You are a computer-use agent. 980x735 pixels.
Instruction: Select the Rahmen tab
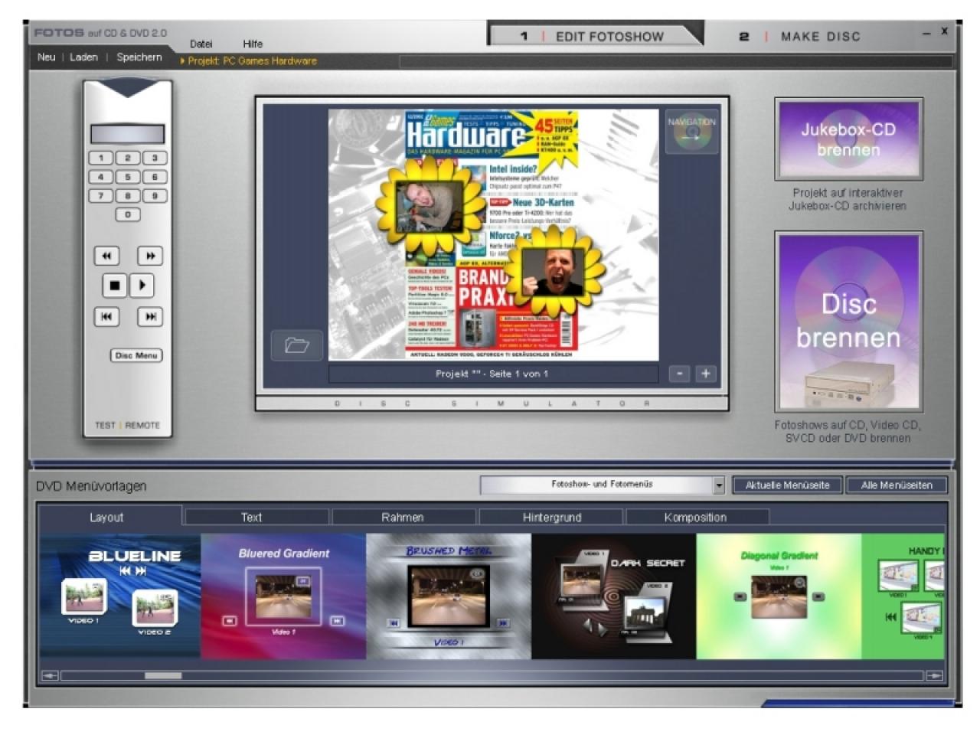pyautogui.click(x=403, y=518)
